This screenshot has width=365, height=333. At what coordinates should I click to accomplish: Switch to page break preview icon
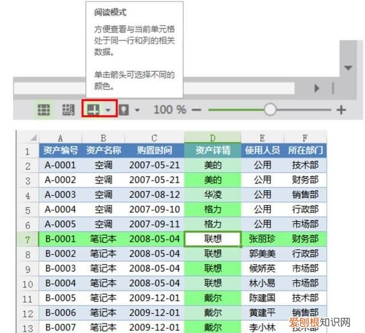pyautogui.click(x=68, y=109)
